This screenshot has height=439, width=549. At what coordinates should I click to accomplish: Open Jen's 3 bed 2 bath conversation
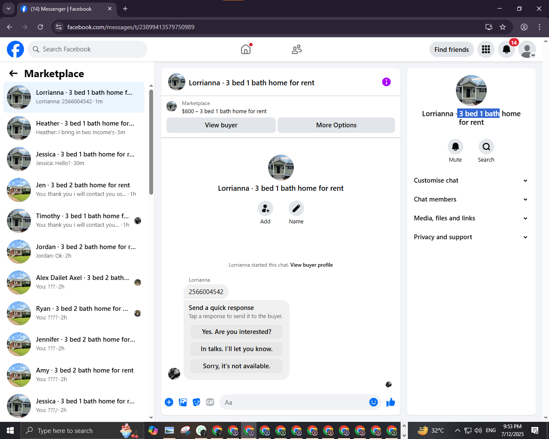point(74,190)
